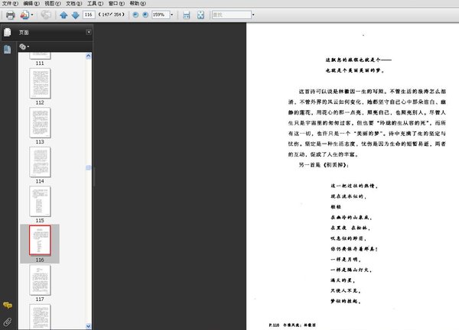Click the zoom out minus button
The height and width of the screenshot is (330, 459).
coord(135,15)
